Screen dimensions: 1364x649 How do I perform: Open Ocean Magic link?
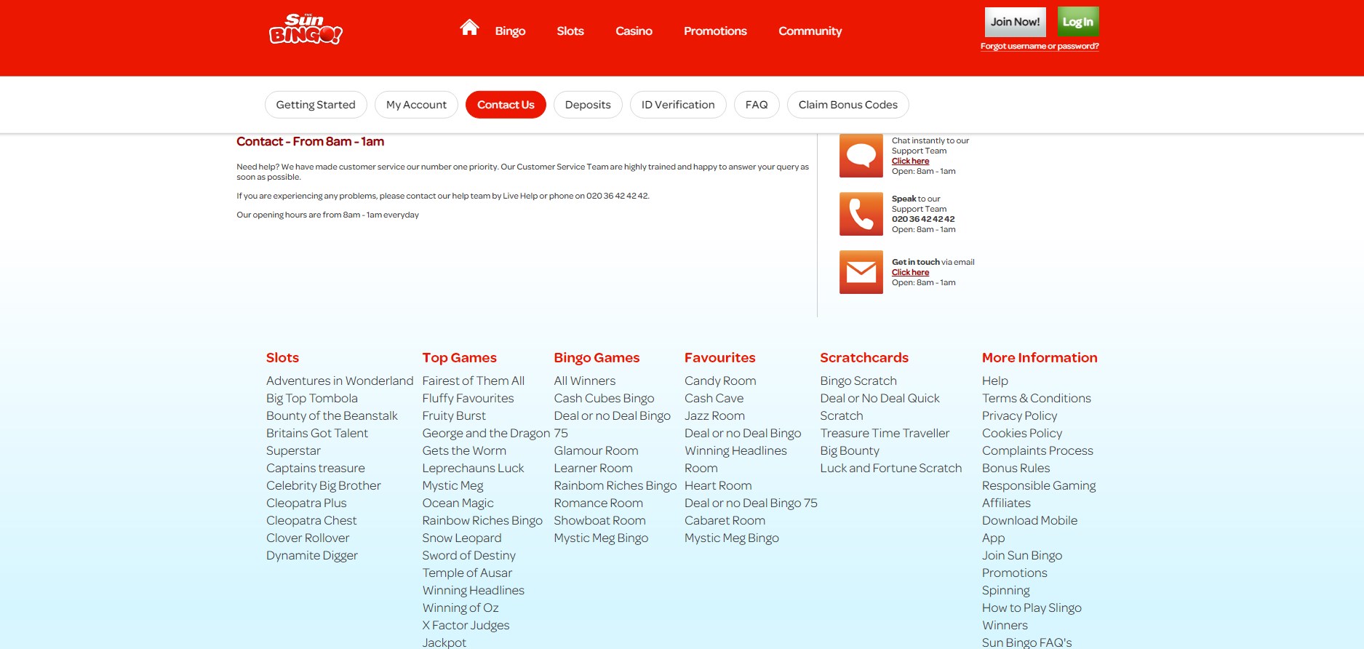tap(458, 503)
